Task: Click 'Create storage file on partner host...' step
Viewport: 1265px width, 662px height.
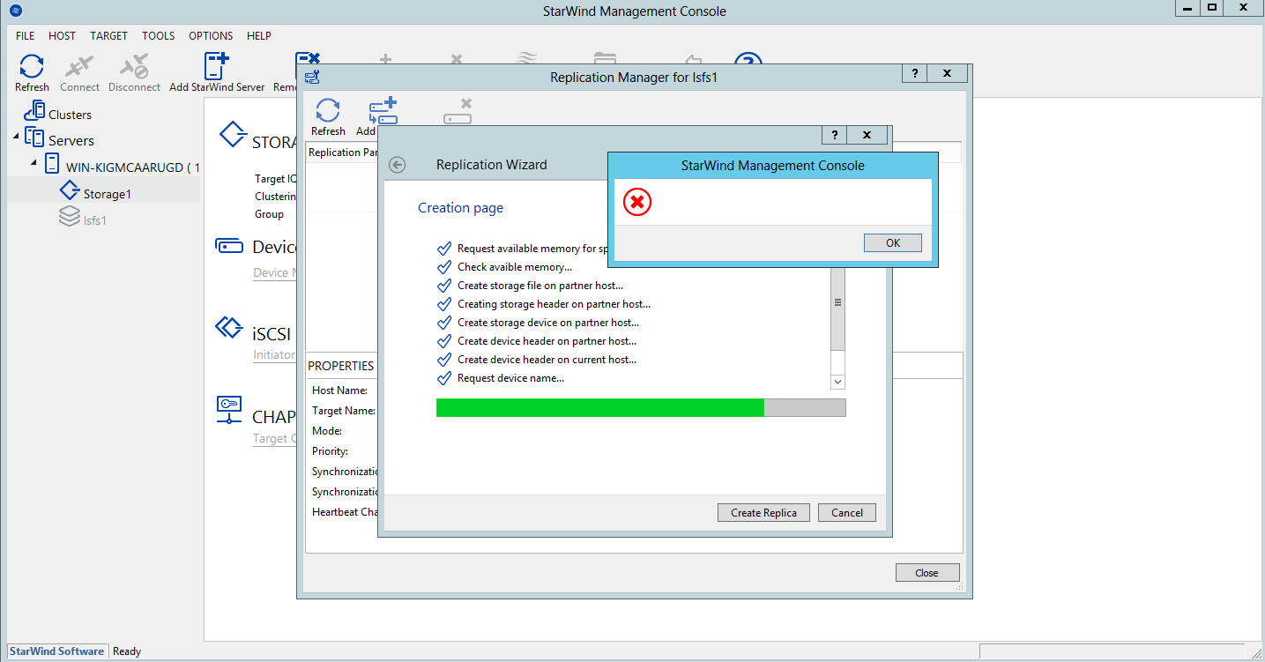Action: [x=539, y=286]
